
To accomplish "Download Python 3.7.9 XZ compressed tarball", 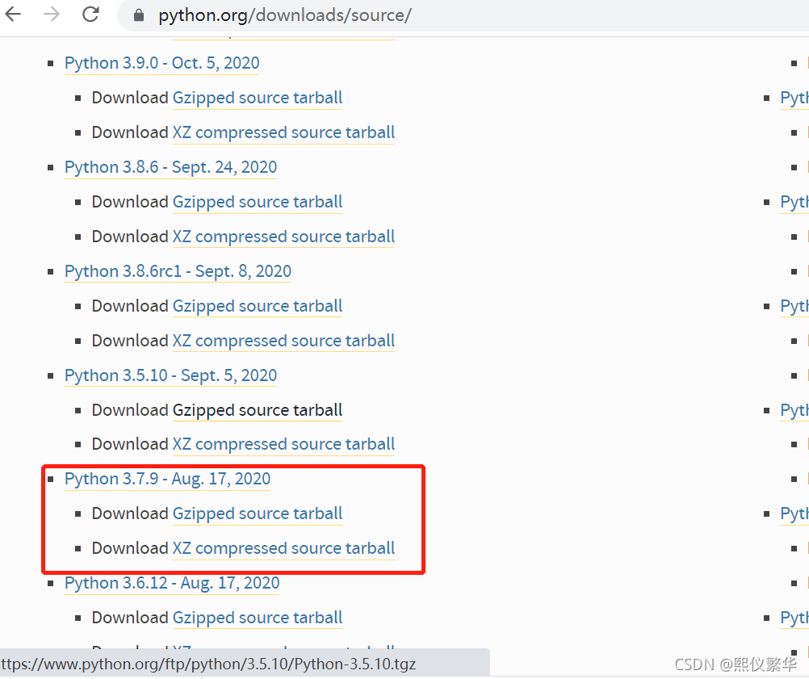I will tap(283, 548).
